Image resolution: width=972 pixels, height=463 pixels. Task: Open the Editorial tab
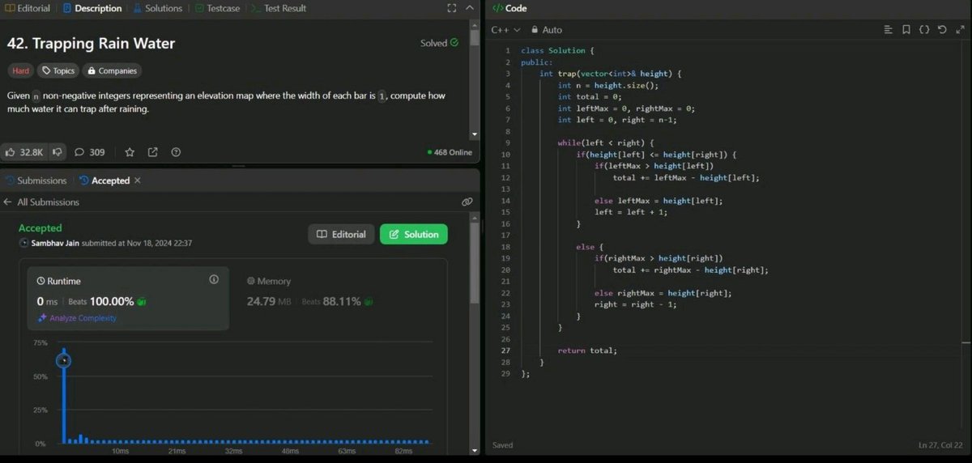click(x=28, y=8)
